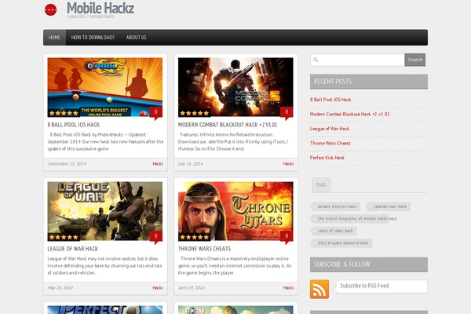Open the Mobile Hackz site title

[100, 8]
